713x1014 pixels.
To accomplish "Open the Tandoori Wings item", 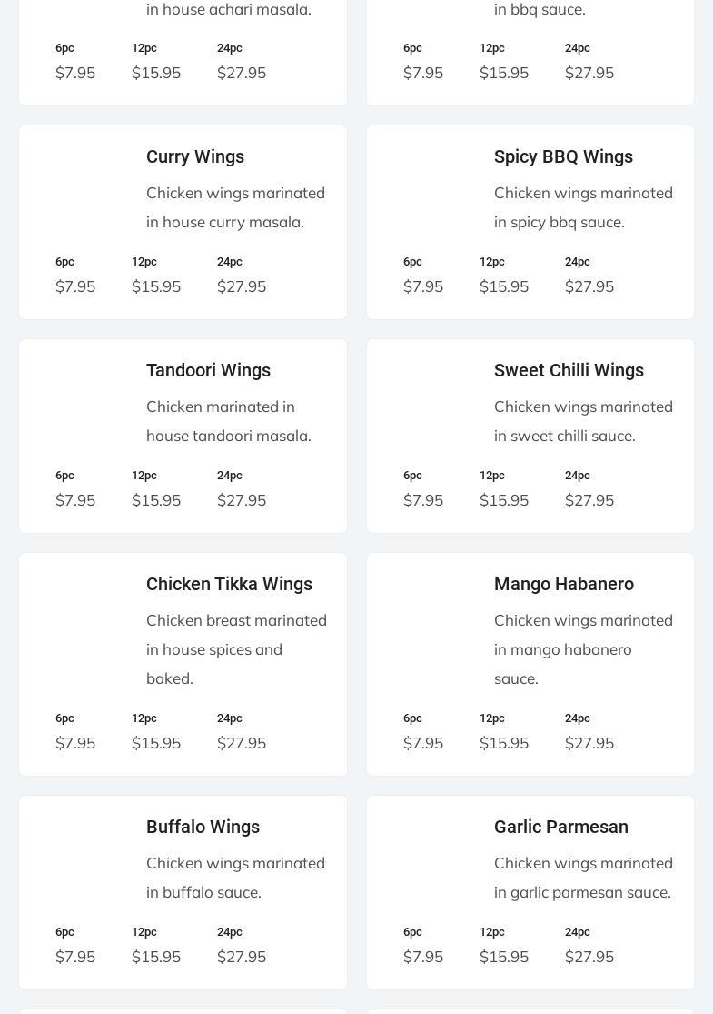I will pyautogui.click(x=208, y=370).
